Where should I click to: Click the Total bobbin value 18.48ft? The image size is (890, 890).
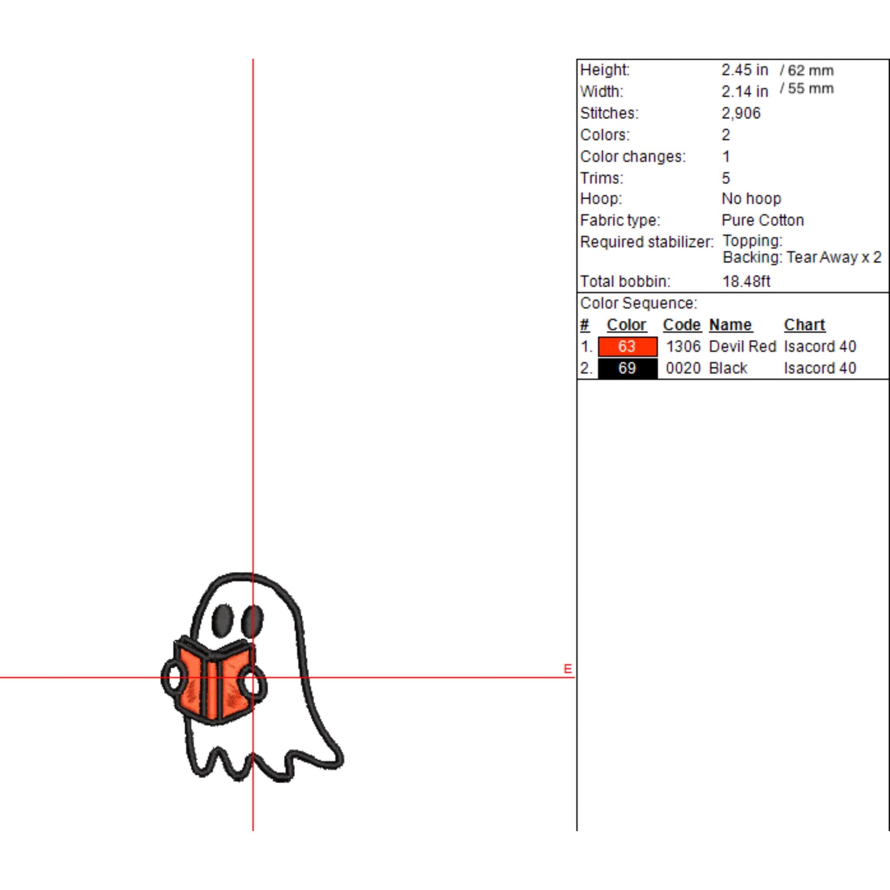pos(746,281)
